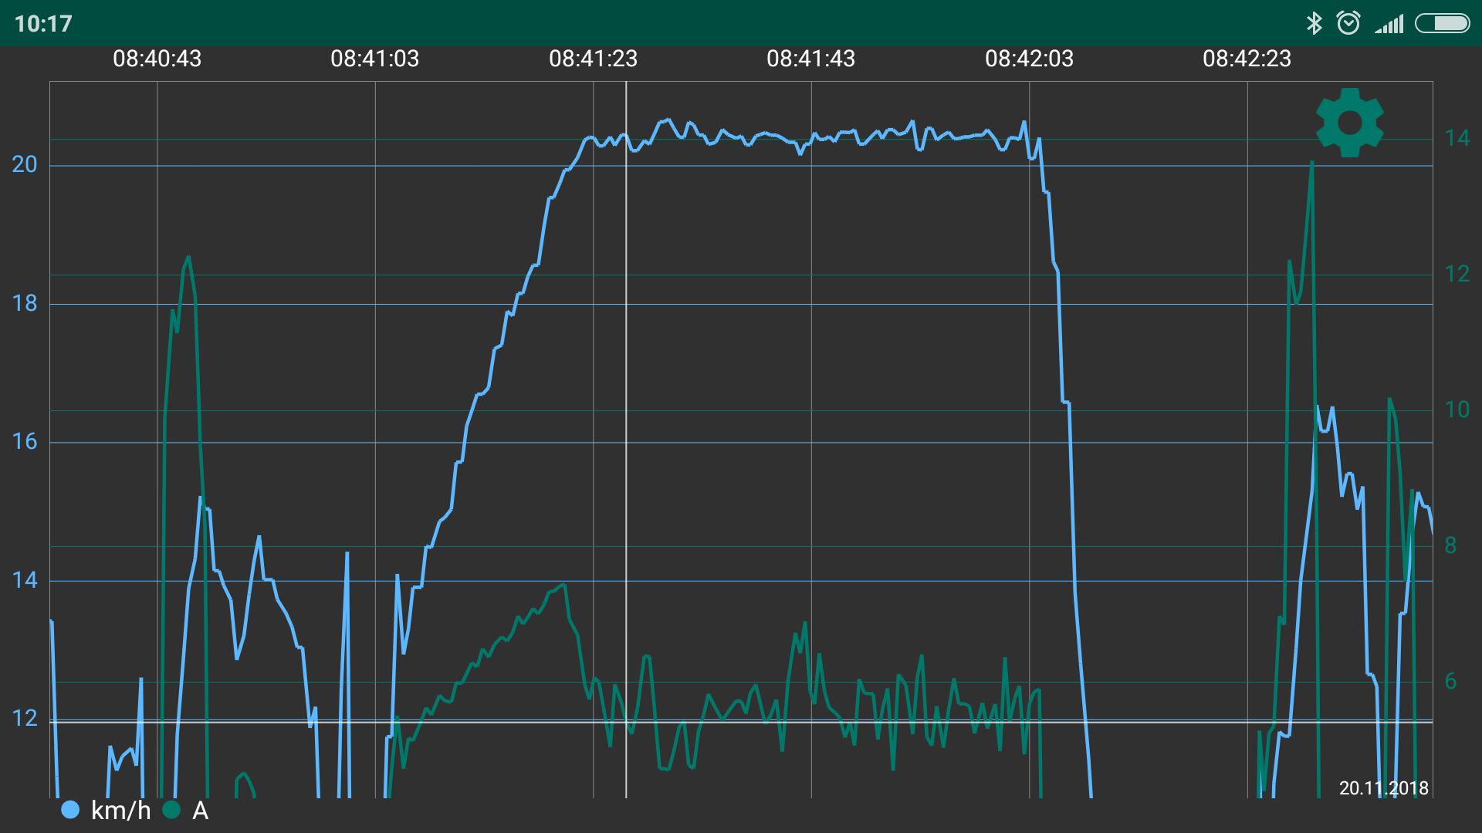Tap the battery indicator icon
The height and width of the screenshot is (833, 1482).
(x=1442, y=24)
